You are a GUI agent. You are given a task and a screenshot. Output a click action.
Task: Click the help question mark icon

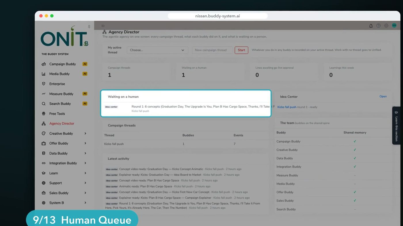(379, 26)
